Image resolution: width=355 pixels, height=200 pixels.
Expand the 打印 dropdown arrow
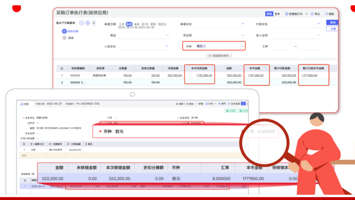tap(307, 14)
